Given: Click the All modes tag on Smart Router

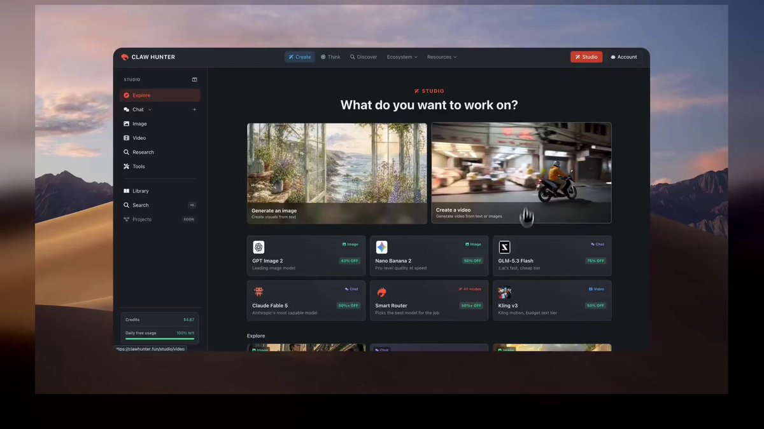Looking at the screenshot, I should [x=470, y=289].
